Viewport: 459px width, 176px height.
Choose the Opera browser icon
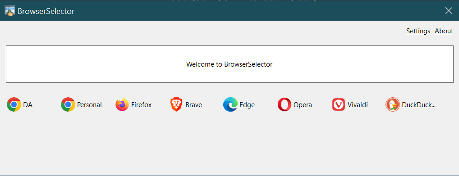pos(285,105)
